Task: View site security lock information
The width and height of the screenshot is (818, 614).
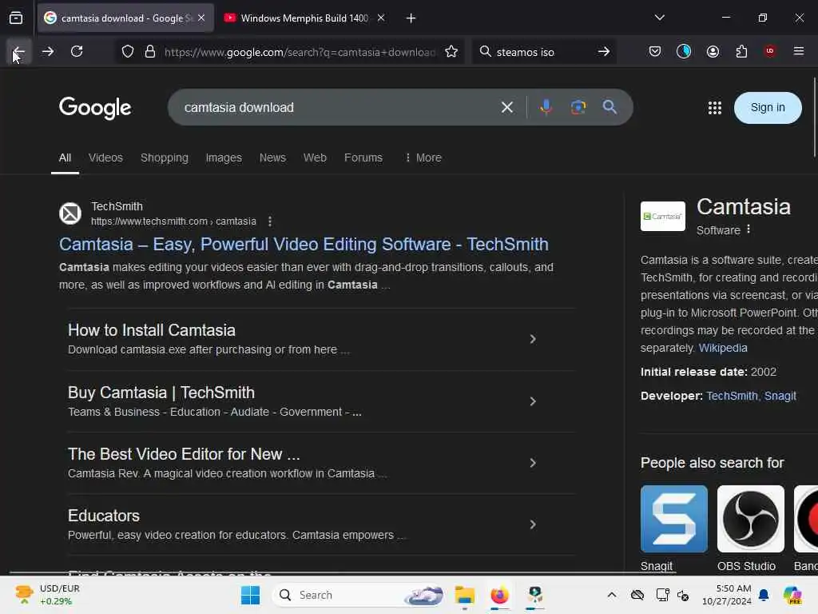Action: coord(150,52)
